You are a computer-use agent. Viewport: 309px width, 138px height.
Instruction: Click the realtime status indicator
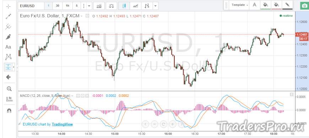(x=286, y=16)
